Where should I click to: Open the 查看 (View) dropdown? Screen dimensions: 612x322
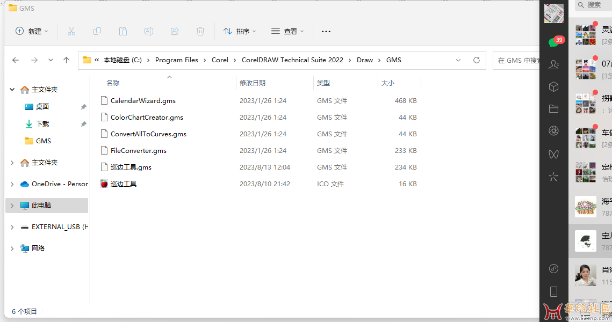(287, 31)
